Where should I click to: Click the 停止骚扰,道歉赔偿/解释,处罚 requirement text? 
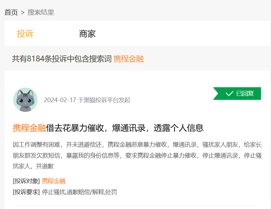79,192
